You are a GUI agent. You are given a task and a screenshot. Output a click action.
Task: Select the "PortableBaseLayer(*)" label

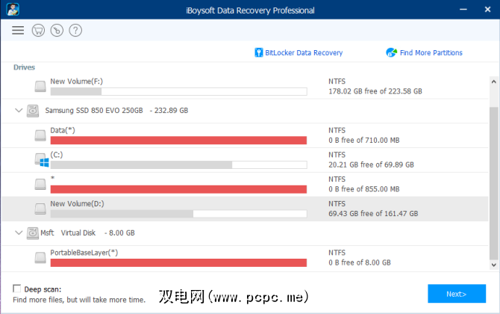84,253
